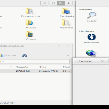The height and width of the screenshot is (109, 109).
Task: Open the dropdown arrow beside Escanear
Action: (x=102, y=61)
